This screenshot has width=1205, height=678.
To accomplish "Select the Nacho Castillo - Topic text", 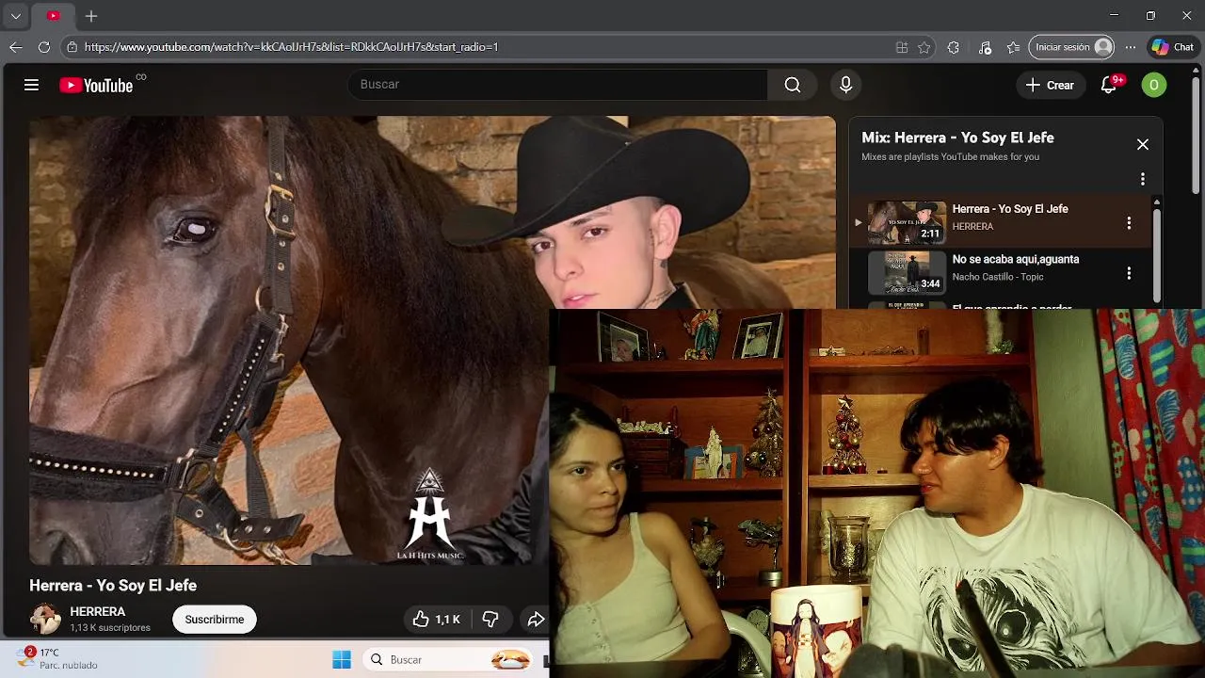I will pyautogui.click(x=998, y=277).
